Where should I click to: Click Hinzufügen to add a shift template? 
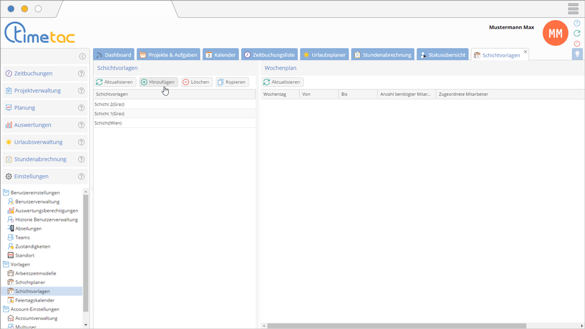pos(158,82)
